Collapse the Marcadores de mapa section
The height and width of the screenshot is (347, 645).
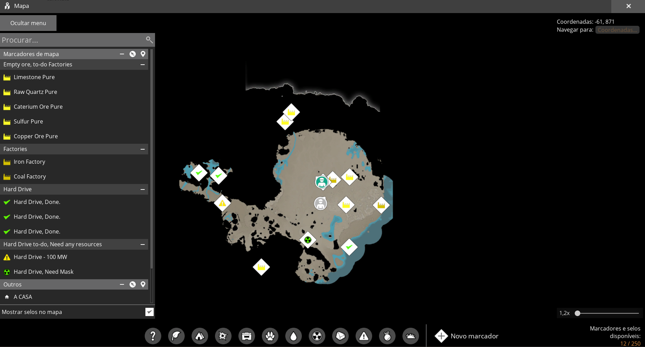122,54
